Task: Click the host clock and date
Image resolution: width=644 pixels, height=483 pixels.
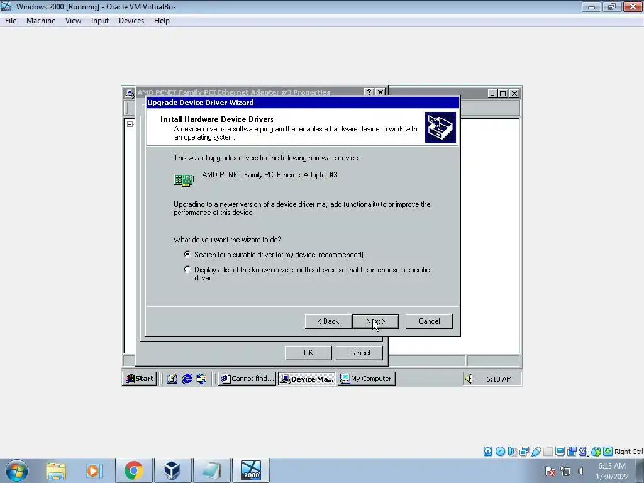Action: point(612,471)
